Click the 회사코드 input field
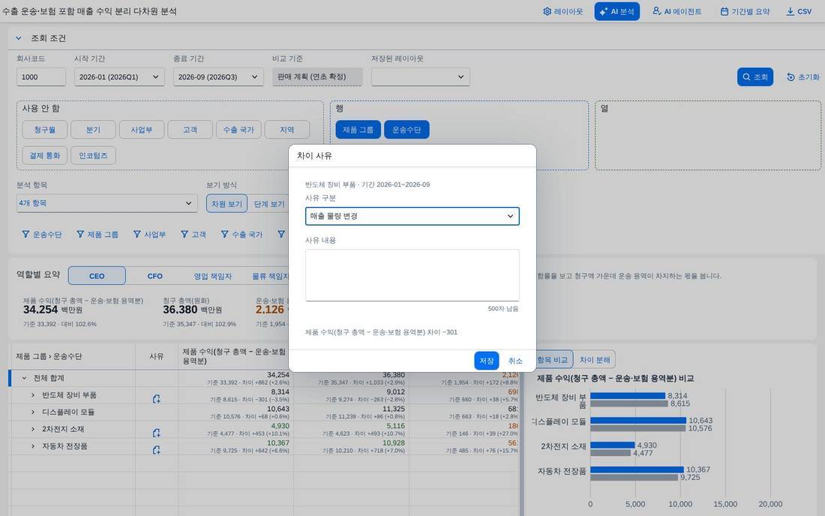This screenshot has width=825, height=516. coord(40,76)
